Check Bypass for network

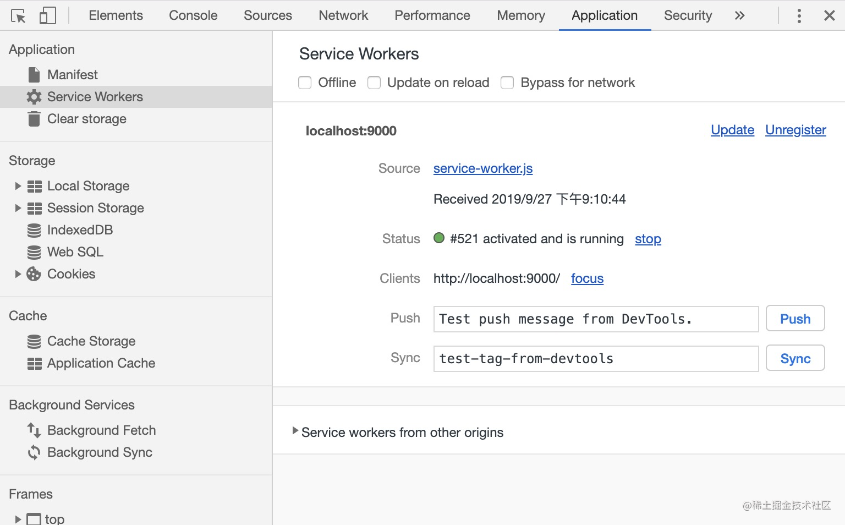tap(507, 83)
